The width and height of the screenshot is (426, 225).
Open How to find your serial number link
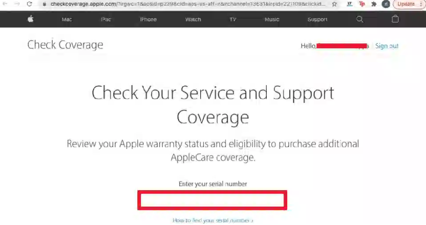(213, 220)
